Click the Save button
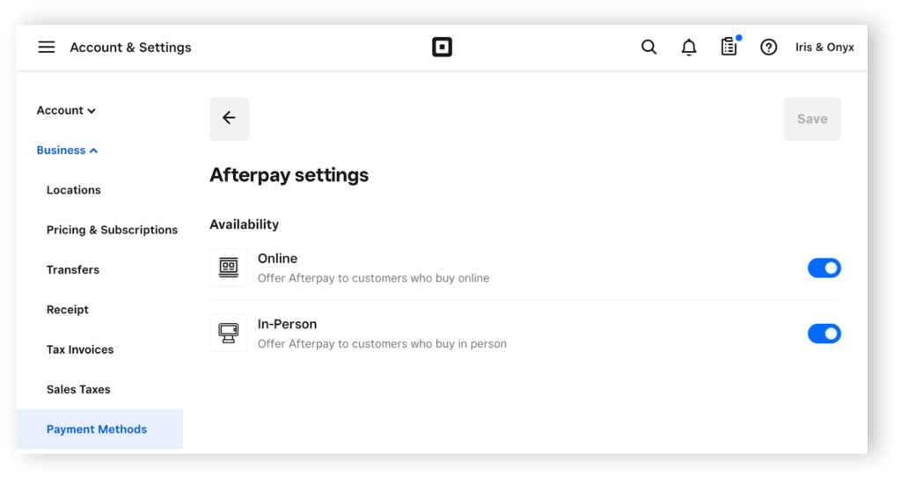Image resolution: width=901 pixels, height=478 pixels. (x=812, y=119)
